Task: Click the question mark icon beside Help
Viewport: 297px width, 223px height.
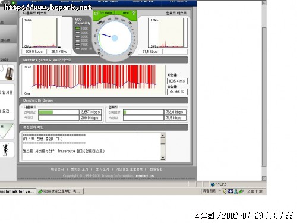Action: click(x=134, y=13)
